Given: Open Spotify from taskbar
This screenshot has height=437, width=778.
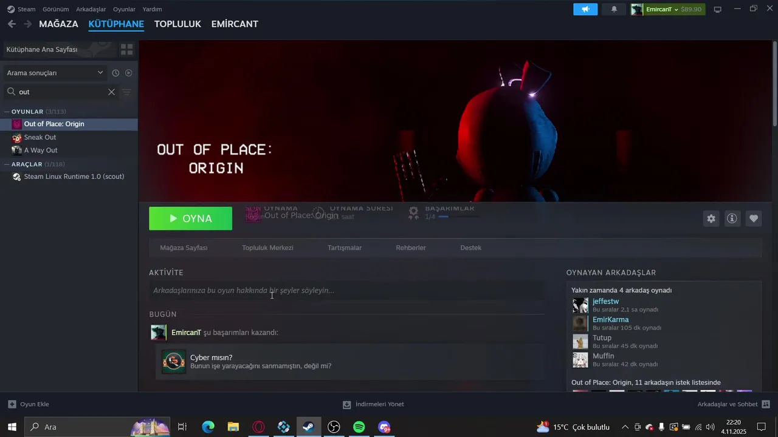Looking at the screenshot, I should click(x=359, y=427).
